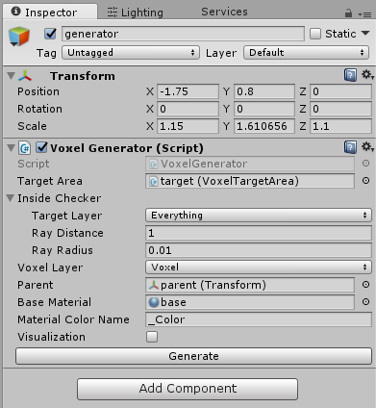Click the VoxelGenerator script reference field
The height and width of the screenshot is (408, 376).
pos(250,164)
